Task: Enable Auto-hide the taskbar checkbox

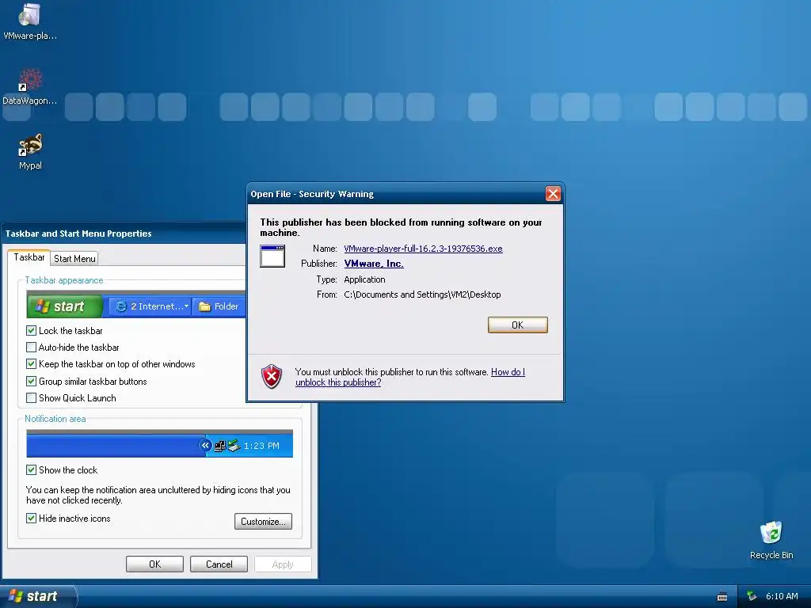Action: [31, 348]
